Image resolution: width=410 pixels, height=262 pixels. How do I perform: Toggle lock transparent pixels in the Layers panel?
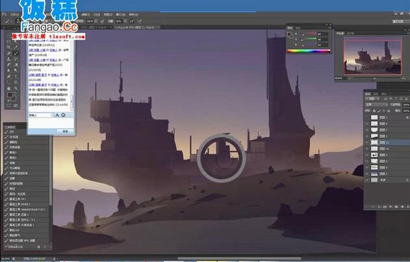tap(374, 111)
